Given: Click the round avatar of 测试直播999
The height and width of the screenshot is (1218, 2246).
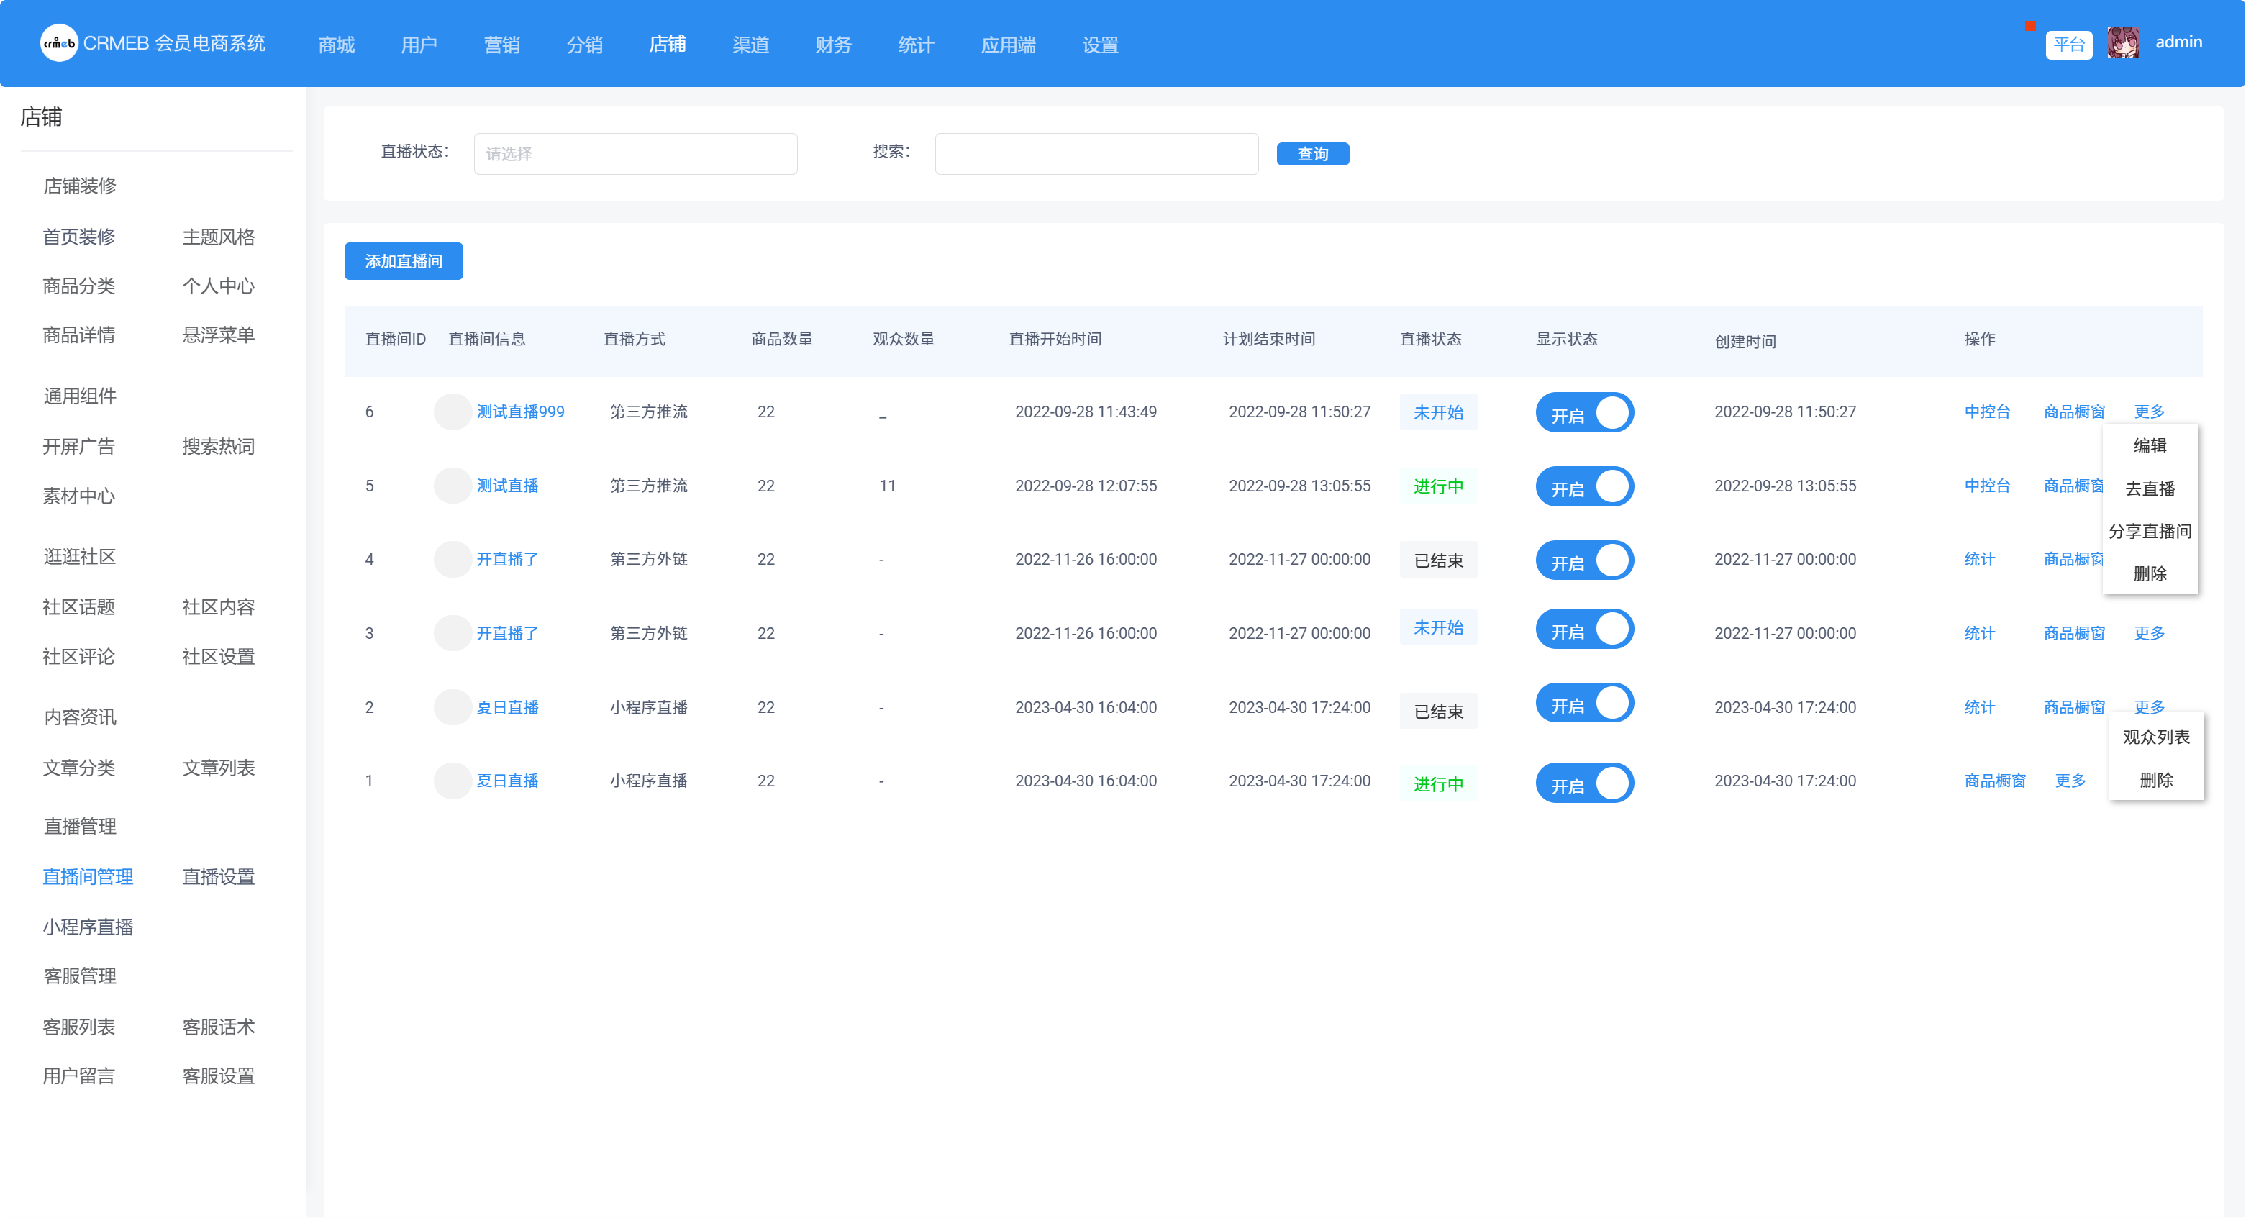Looking at the screenshot, I should pyautogui.click(x=453, y=412).
